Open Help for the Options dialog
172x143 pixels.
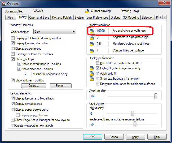pyautogui.click(x=157, y=137)
